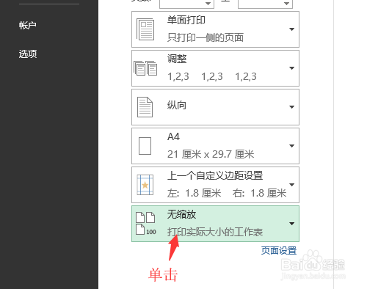367x289 pixels.
Task: Click the custom margins star icon
Action: pyautogui.click(x=145, y=185)
